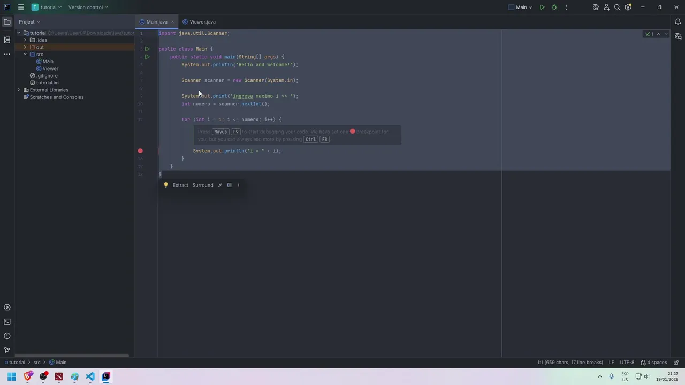The image size is (685, 385).
Task: Remove the breakpoint on line 15
Action: click(140, 151)
